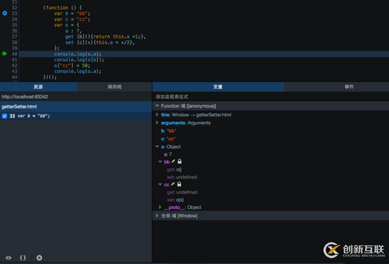389x264 pixels.
Task: Click the http://localhost:63342 source entry
Action: coord(25,97)
